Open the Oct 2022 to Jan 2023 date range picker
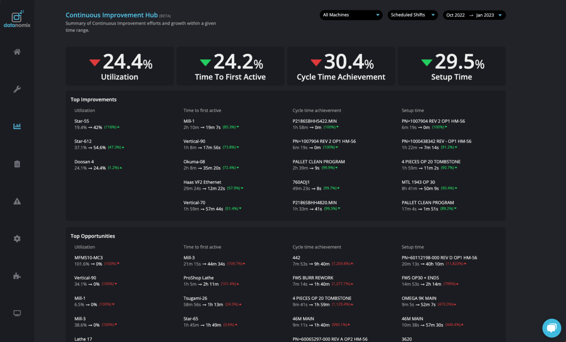The width and height of the screenshot is (566, 342). coord(474,15)
